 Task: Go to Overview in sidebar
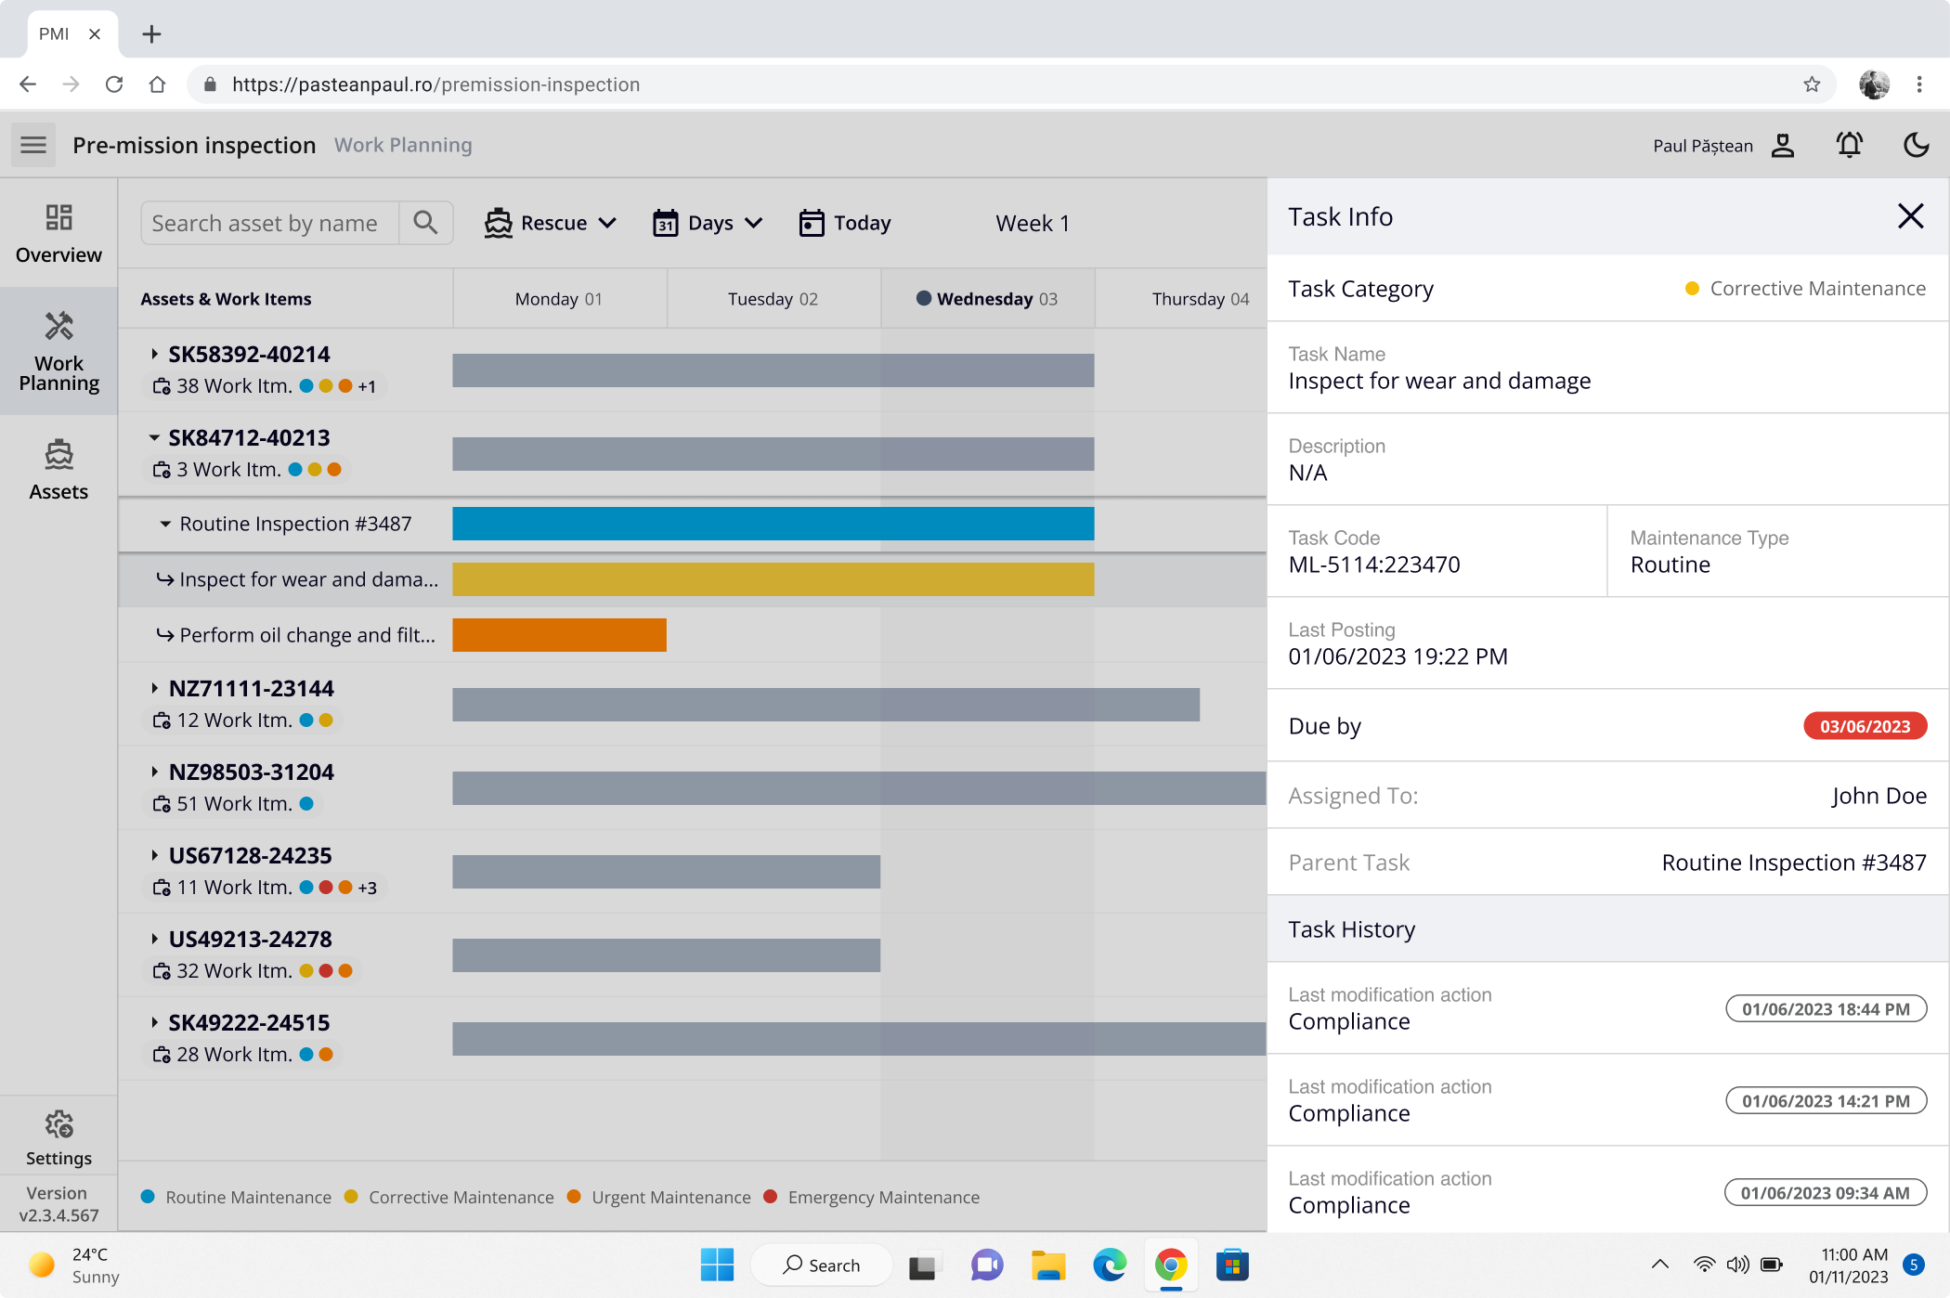(x=58, y=233)
